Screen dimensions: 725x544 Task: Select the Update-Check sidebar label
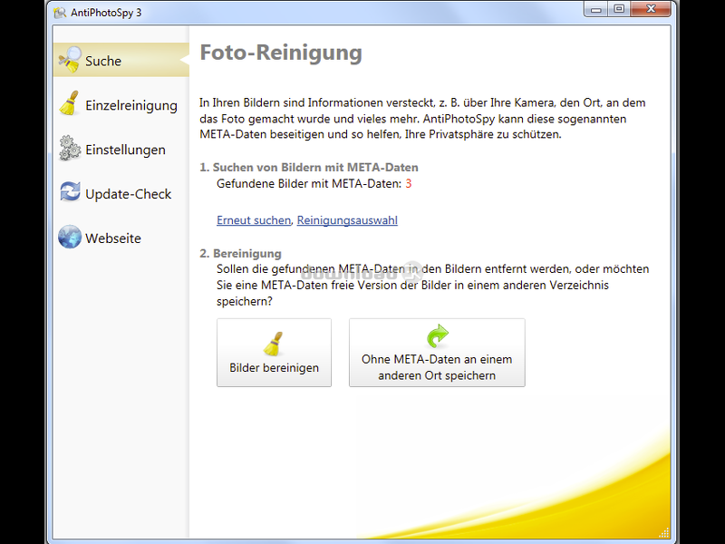click(128, 194)
